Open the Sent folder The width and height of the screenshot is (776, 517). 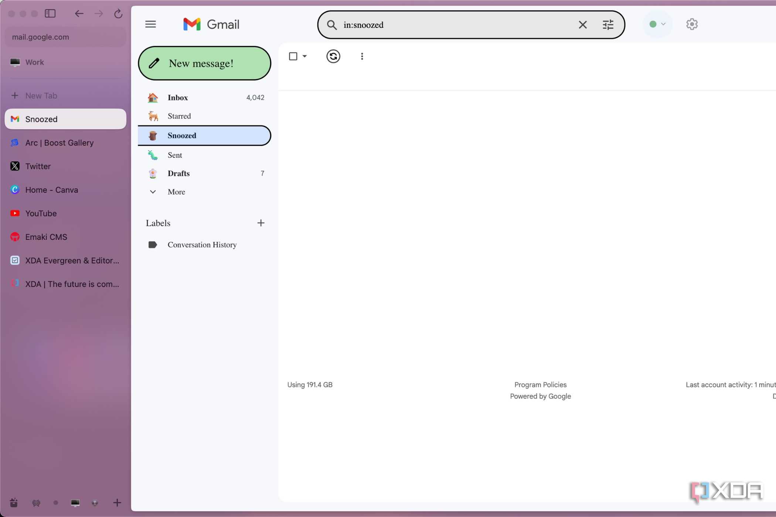tap(204, 155)
